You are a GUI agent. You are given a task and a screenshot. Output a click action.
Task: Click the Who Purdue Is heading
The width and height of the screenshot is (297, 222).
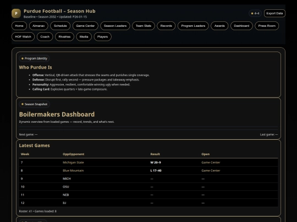[35, 67]
